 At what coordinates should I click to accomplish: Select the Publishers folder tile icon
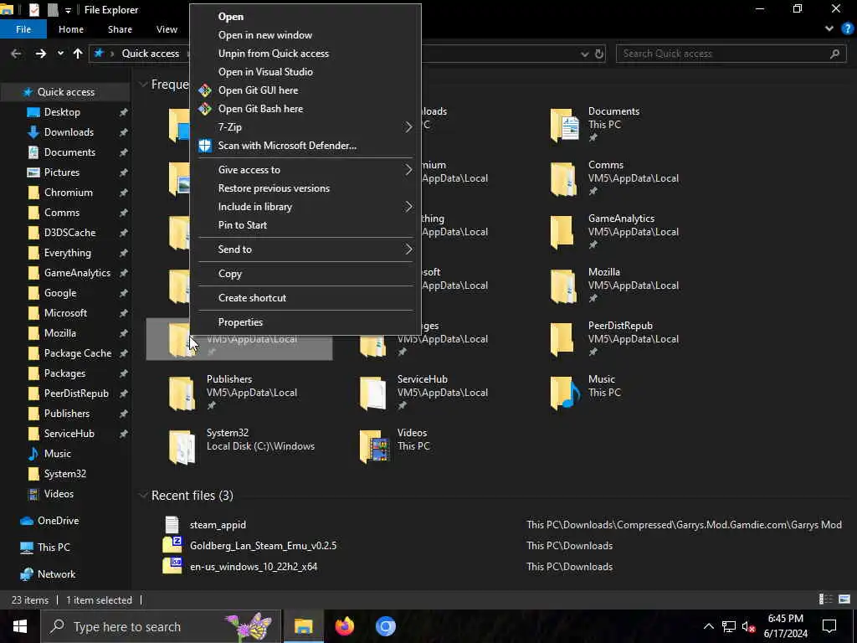pos(182,393)
